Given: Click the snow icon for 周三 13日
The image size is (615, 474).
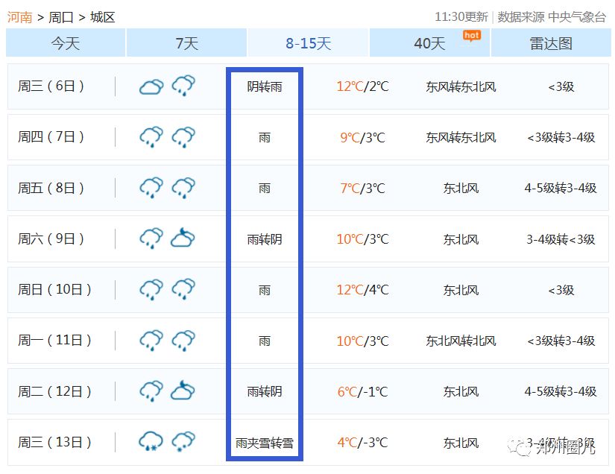Looking at the screenshot, I should point(183,441).
